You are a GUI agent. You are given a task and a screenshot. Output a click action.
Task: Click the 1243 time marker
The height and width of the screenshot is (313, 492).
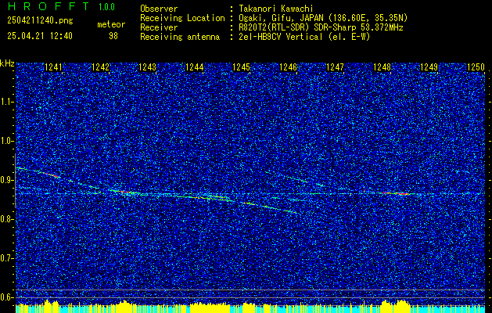[x=147, y=67]
